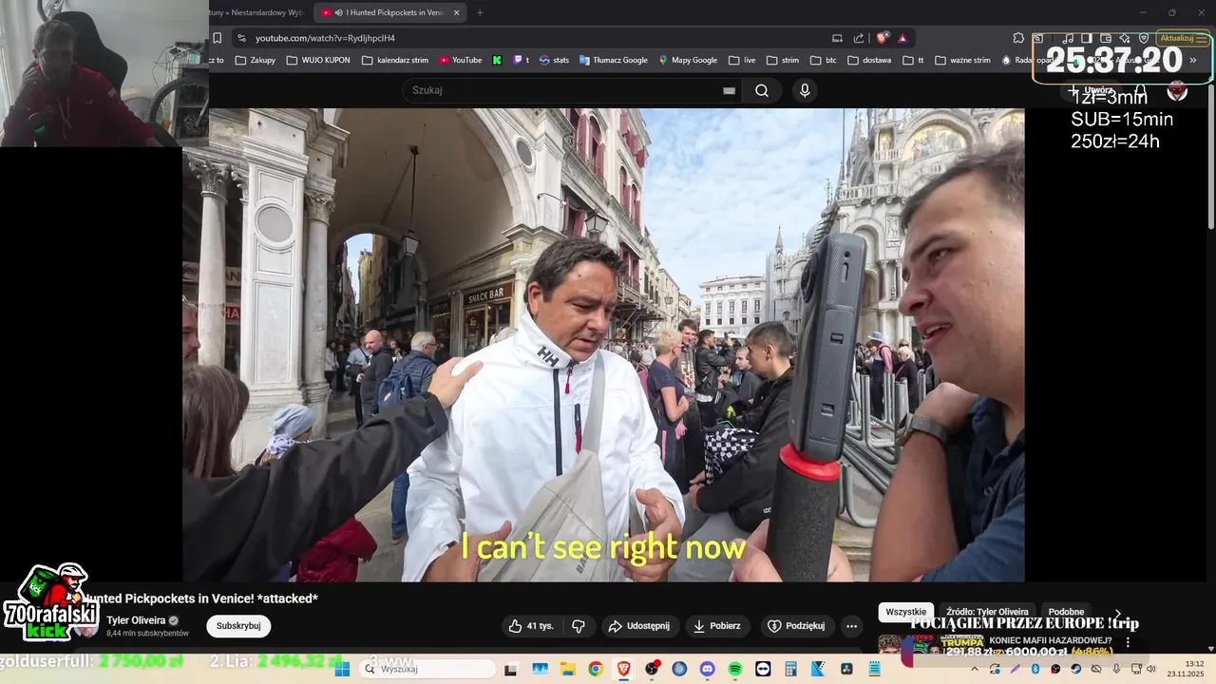
Task: Open Task View on taskbar
Action: [511, 669]
